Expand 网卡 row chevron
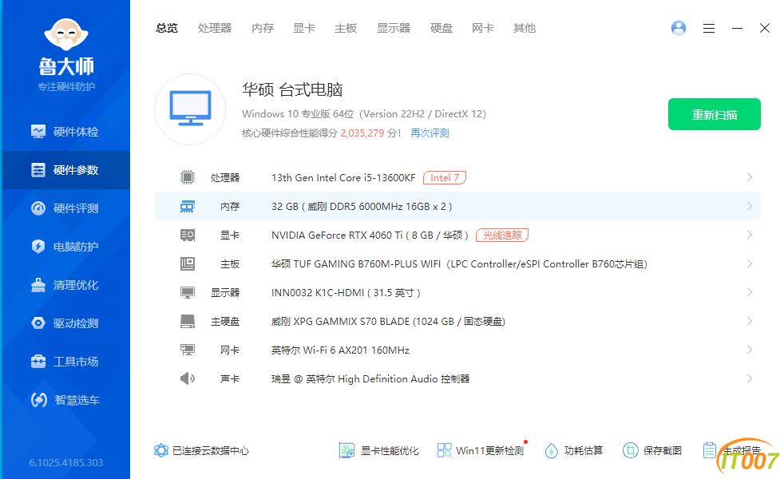The height and width of the screenshot is (479, 784). click(749, 350)
